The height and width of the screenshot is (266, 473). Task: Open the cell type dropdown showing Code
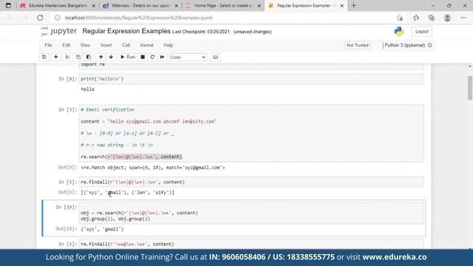click(188, 57)
